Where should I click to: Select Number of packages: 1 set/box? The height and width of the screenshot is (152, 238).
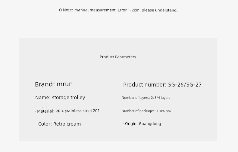click(x=146, y=111)
